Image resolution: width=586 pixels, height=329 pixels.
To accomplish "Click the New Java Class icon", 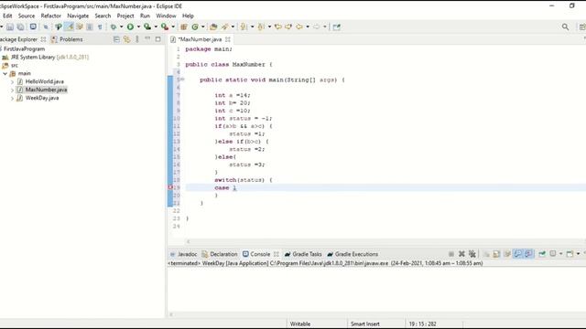I will pos(195,27).
